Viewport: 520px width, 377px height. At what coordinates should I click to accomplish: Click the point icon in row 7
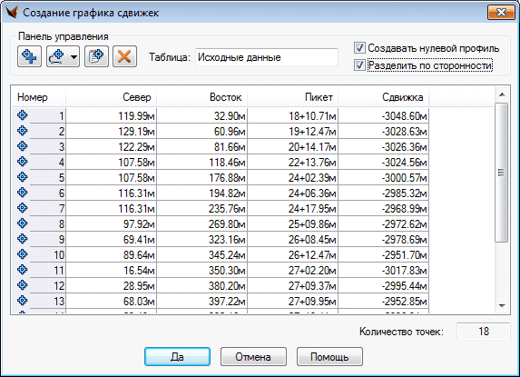(22, 208)
